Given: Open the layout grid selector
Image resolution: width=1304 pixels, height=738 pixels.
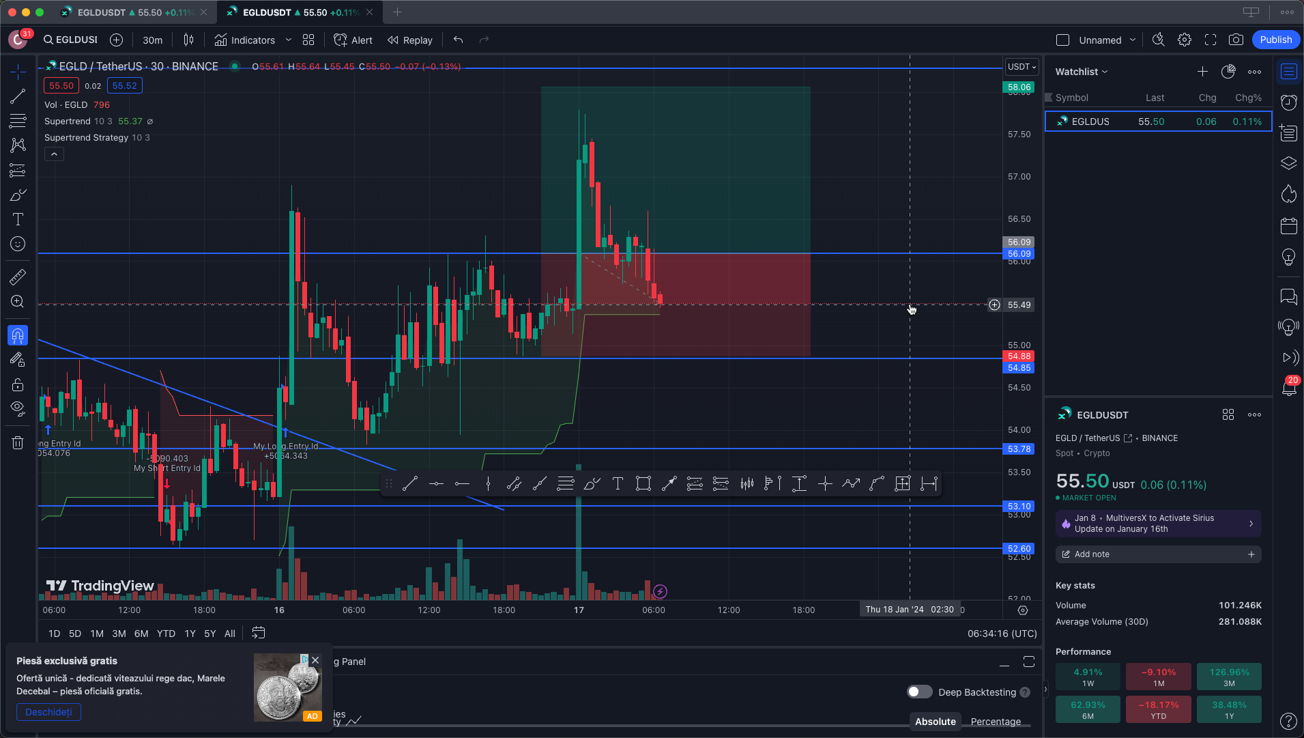Looking at the screenshot, I should 308,40.
